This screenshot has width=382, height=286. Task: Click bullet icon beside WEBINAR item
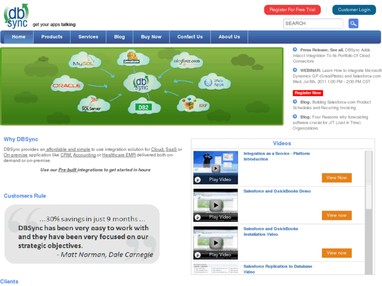coord(295,70)
